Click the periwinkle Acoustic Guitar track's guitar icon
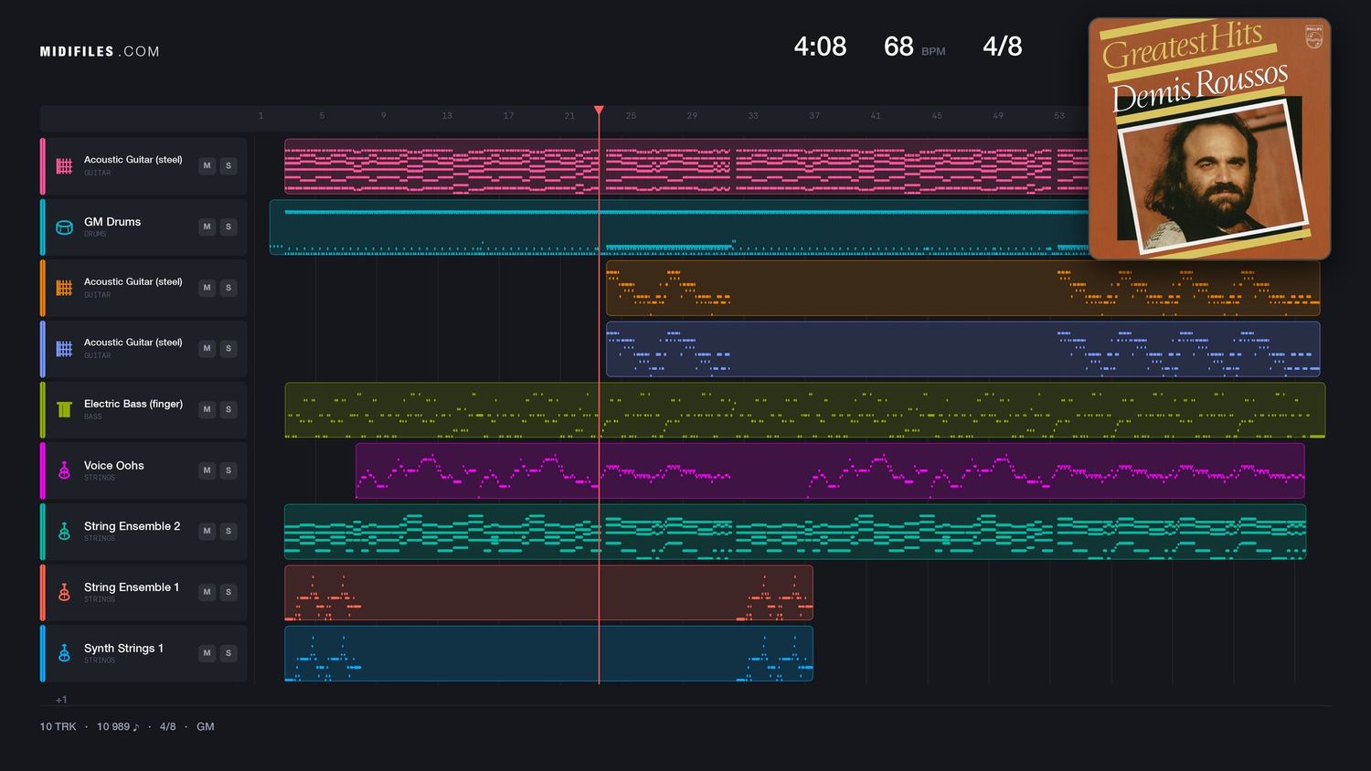 (x=64, y=348)
